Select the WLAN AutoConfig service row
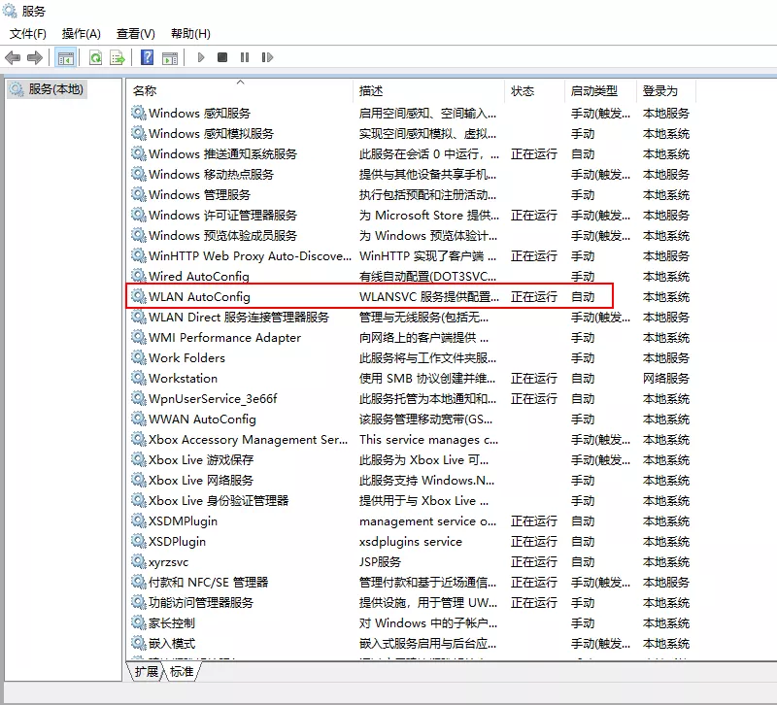 370,297
